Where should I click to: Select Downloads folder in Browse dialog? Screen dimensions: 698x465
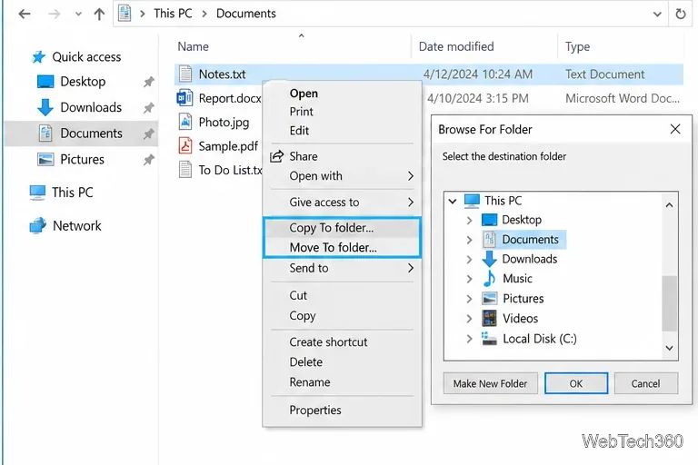tap(520, 259)
